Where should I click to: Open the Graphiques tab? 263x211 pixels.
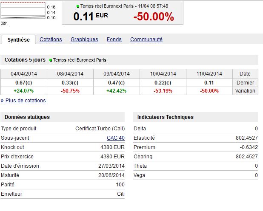click(84, 39)
